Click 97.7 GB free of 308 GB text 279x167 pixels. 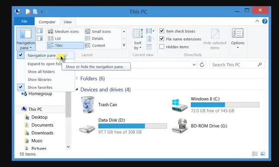click(120, 132)
